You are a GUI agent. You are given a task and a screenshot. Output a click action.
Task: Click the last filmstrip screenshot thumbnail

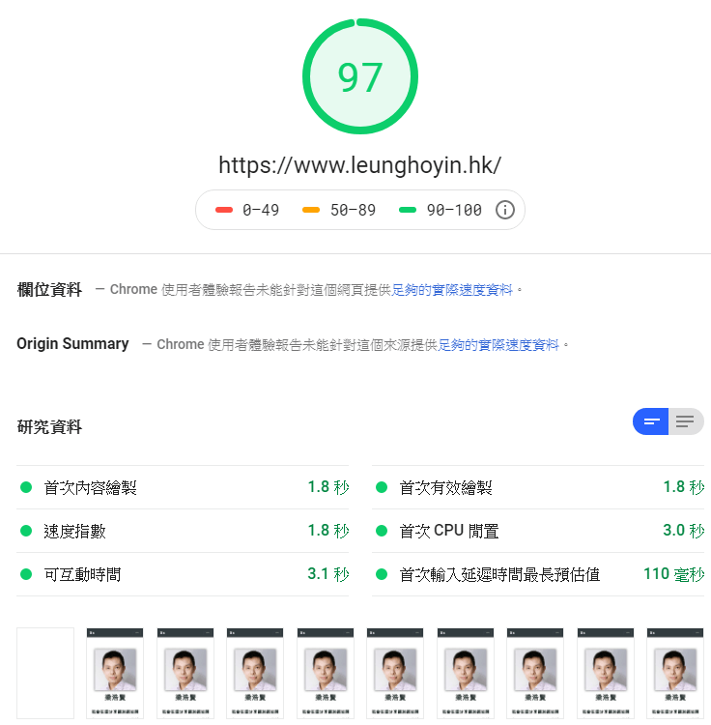click(675, 673)
